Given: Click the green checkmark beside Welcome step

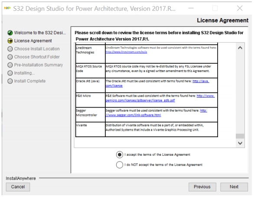Looking at the screenshot, I should coord(10,33).
